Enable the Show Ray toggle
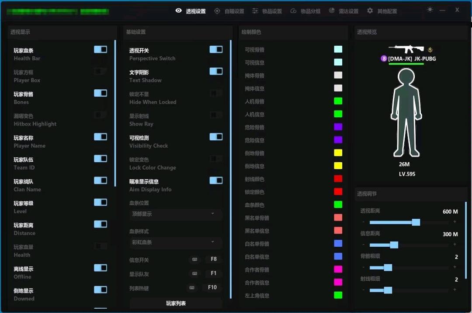 click(216, 115)
